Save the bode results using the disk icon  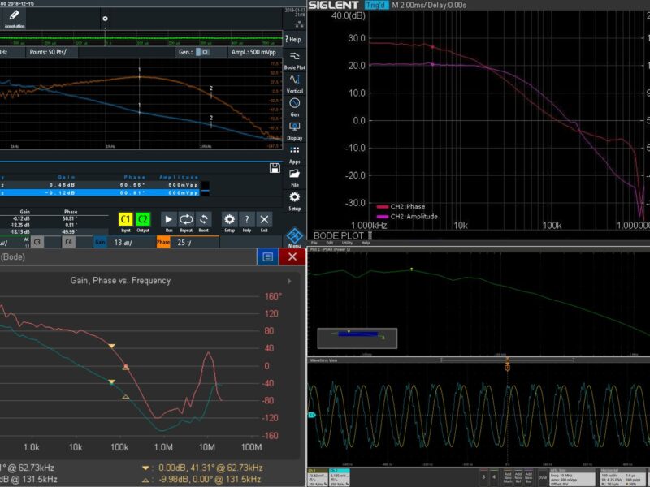[275, 168]
